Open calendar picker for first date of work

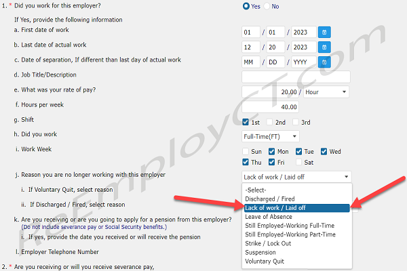(x=324, y=32)
